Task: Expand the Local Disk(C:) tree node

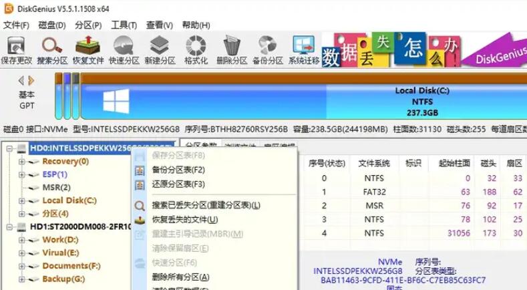Action: coord(22,201)
